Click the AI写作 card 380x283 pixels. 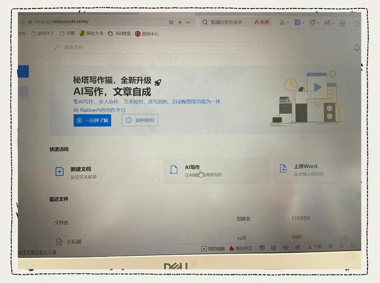(216, 171)
